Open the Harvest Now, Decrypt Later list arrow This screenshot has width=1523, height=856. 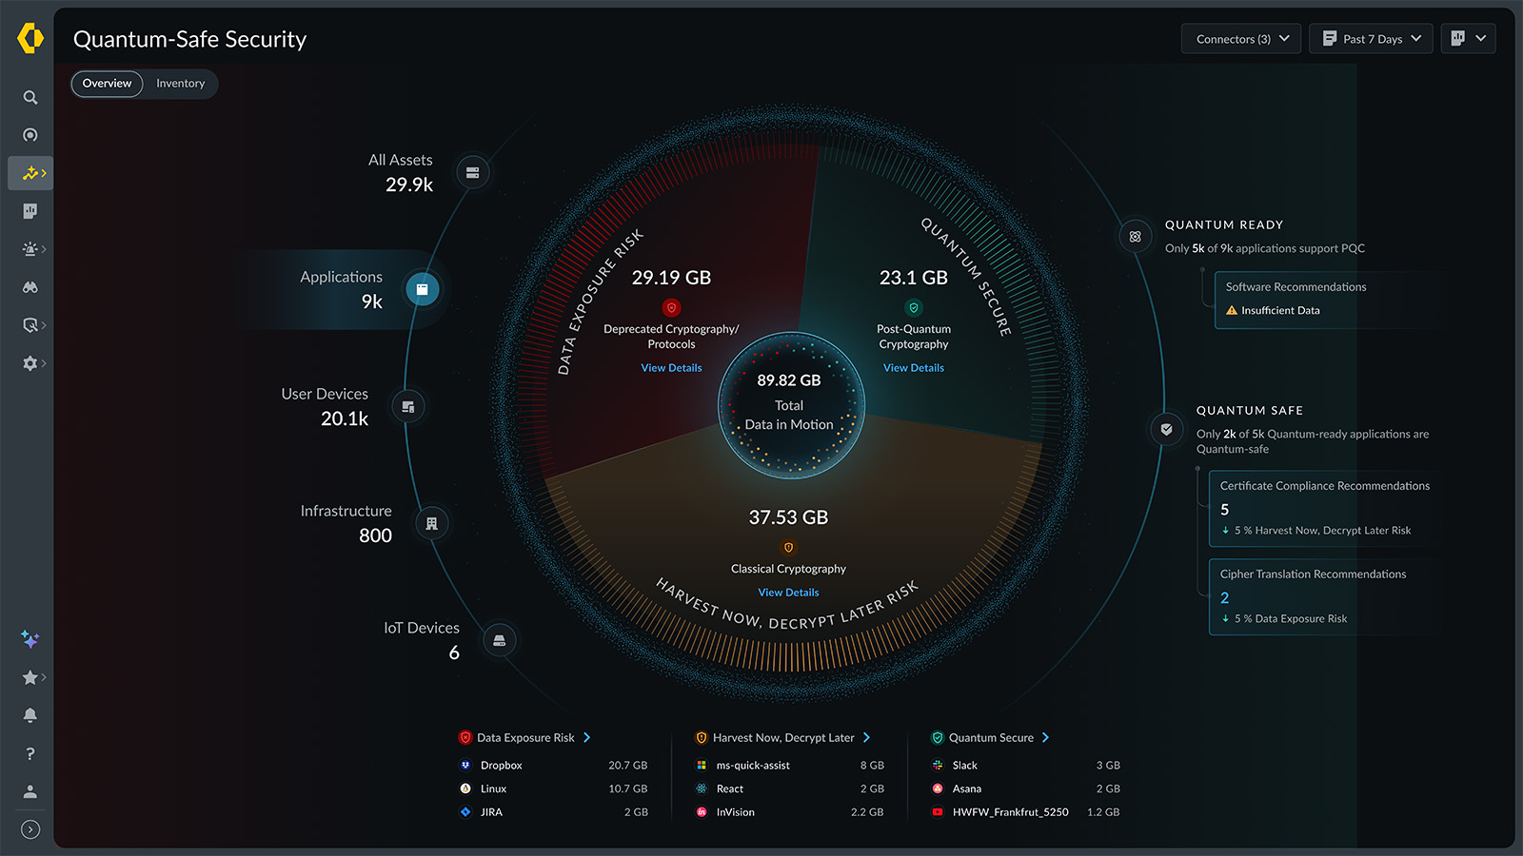(x=866, y=738)
